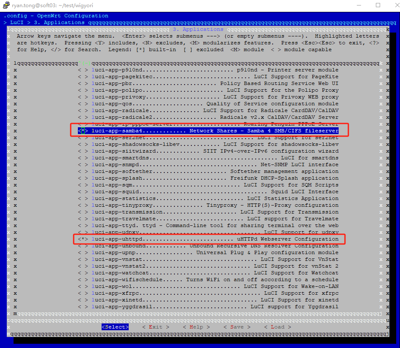Viewport: 400px width, 348px height.
Task: Minimize the terminal window
Action: pos(359,5)
